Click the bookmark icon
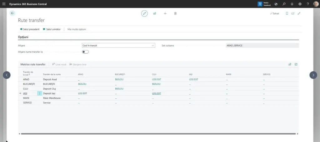This screenshot has width=320, height=142. pyautogui.click(x=287, y=13)
